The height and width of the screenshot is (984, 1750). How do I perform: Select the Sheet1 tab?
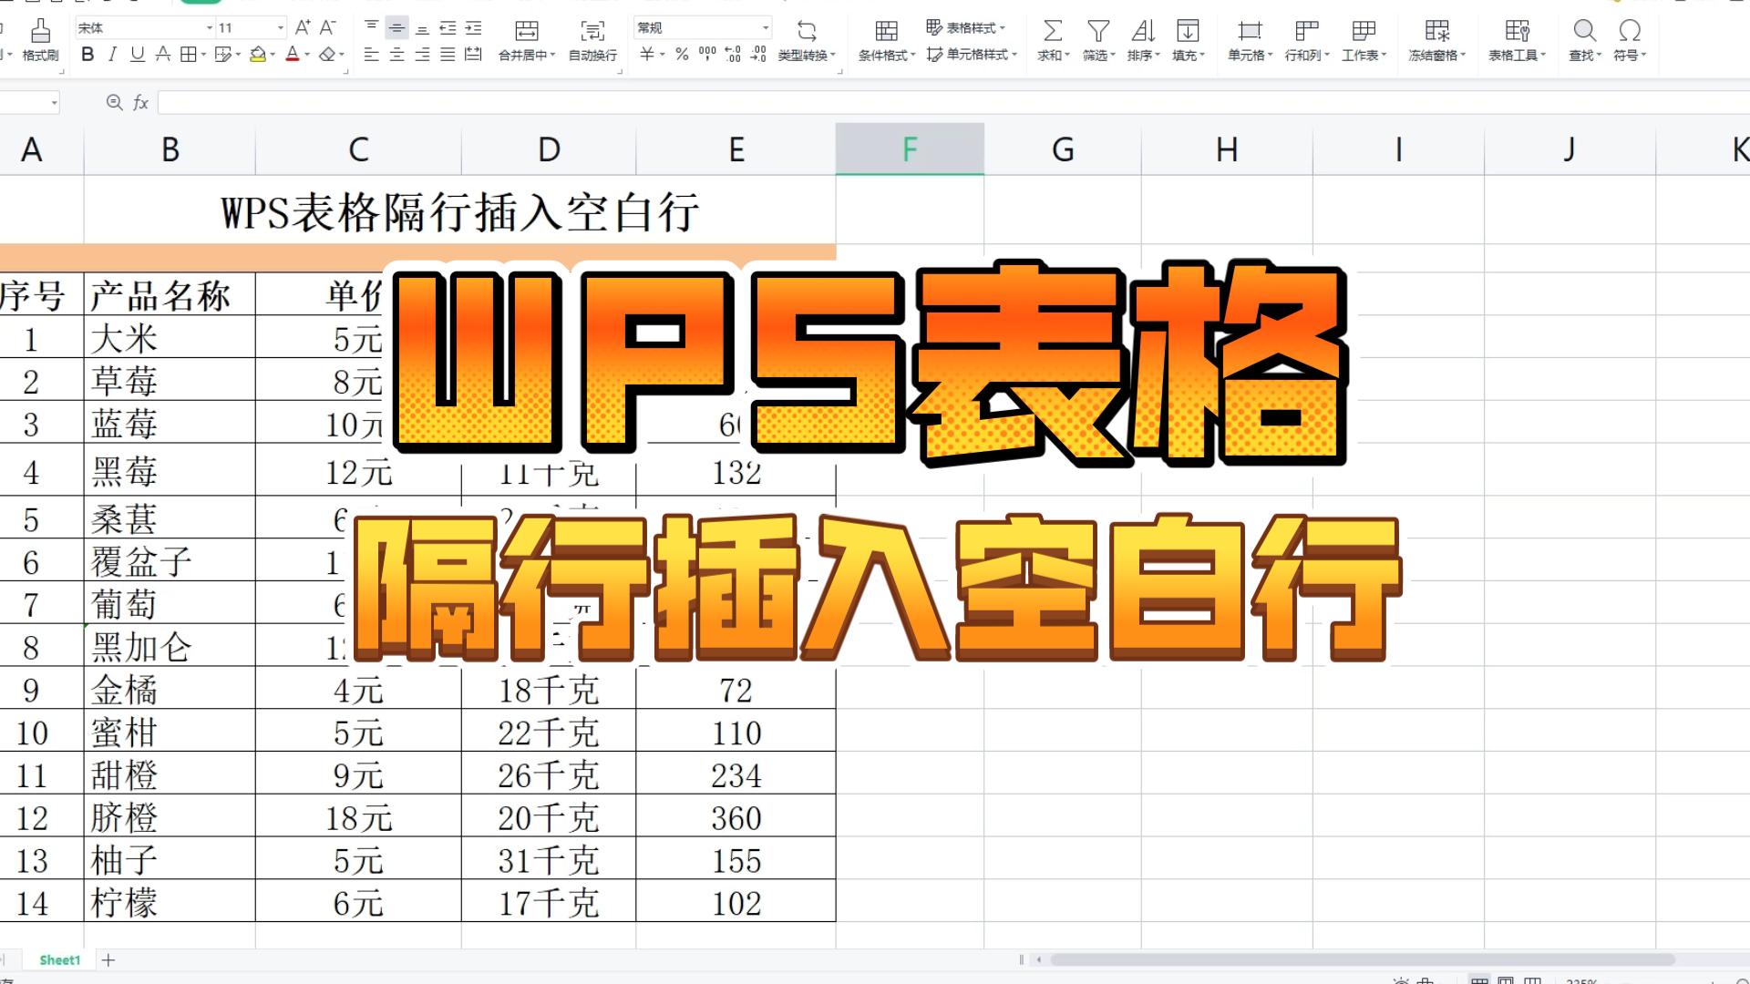(60, 959)
